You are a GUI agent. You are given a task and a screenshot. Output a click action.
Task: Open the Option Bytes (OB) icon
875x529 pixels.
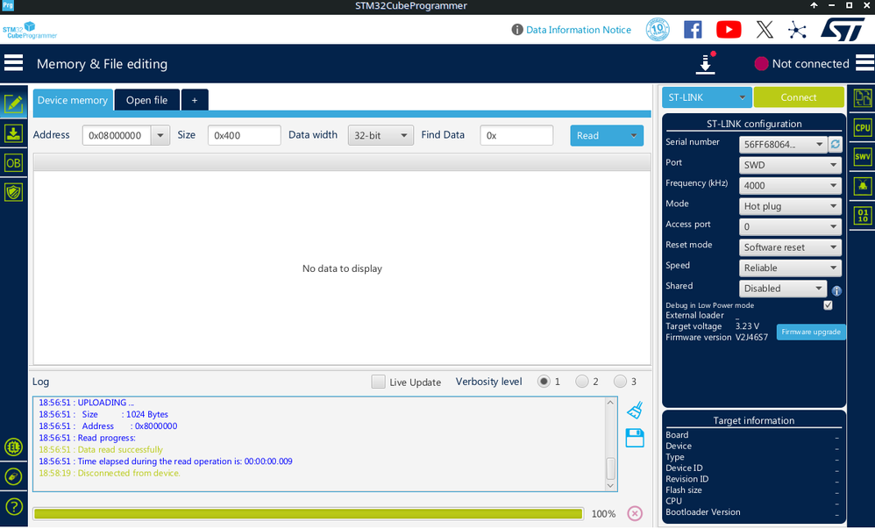pyautogui.click(x=13, y=163)
